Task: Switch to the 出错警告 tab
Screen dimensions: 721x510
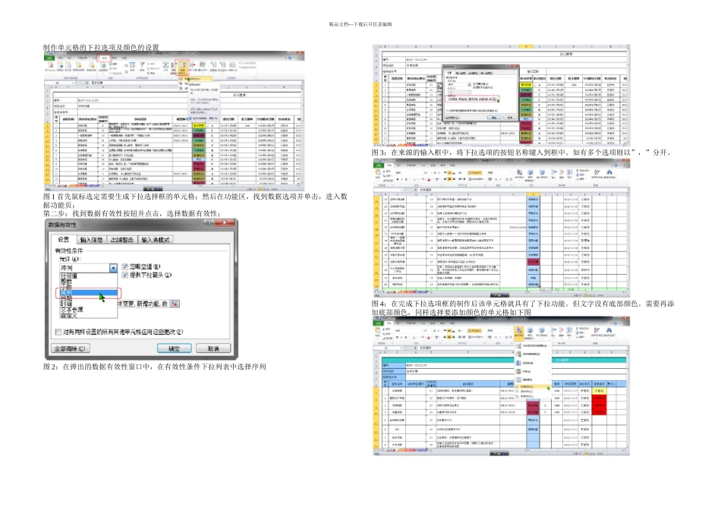Action: [122, 240]
